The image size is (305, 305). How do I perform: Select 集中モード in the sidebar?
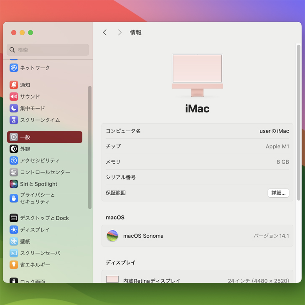click(x=45, y=108)
